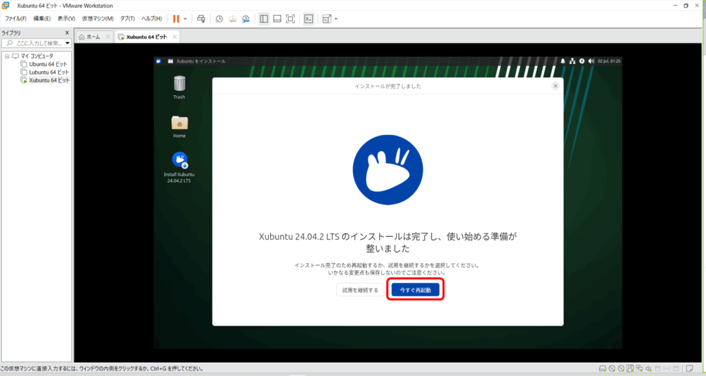Collapse the マイ コンピュータ tree node
The width and height of the screenshot is (706, 376).
[x=7, y=56]
